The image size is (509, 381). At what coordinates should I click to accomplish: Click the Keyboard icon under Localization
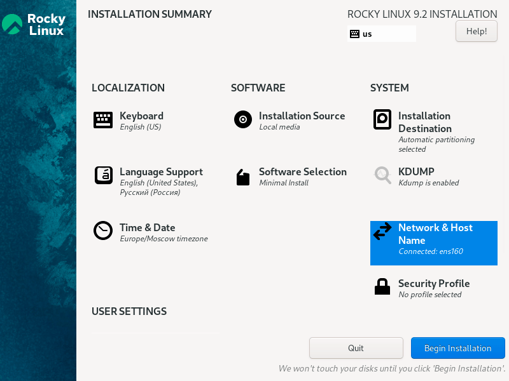103,120
